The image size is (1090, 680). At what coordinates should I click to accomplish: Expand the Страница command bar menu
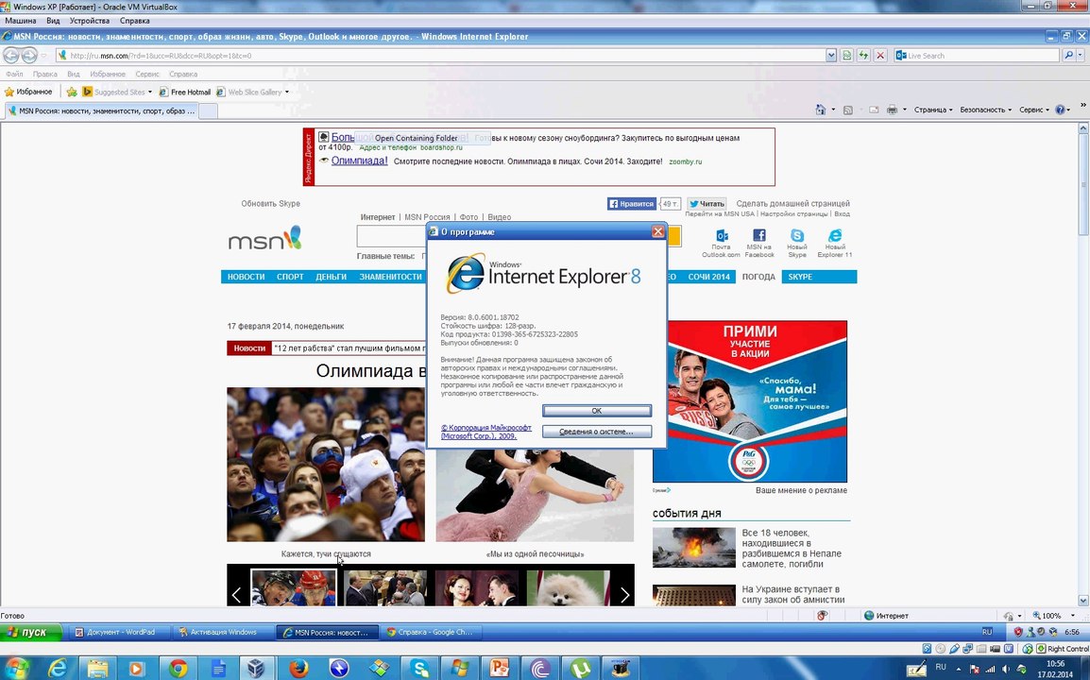point(933,110)
